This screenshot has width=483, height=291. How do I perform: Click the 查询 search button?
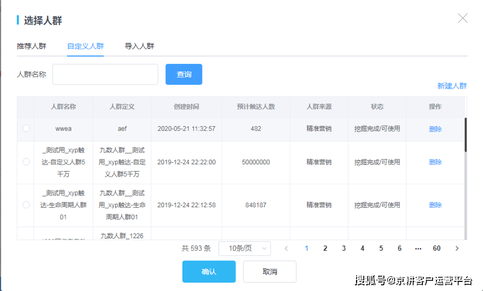pos(184,74)
